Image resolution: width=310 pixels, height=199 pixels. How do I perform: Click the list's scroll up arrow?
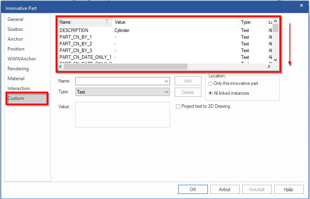276,21
